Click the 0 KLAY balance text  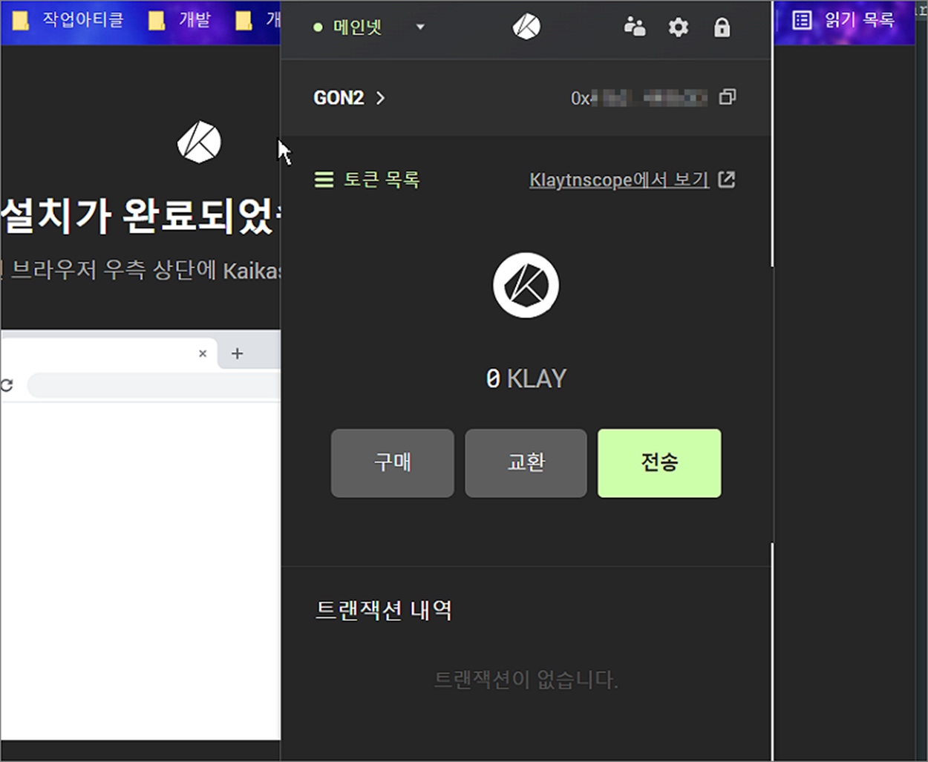526,379
